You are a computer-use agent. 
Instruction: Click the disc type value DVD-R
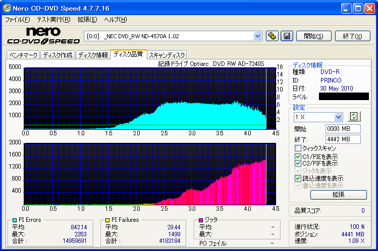tap(330, 72)
